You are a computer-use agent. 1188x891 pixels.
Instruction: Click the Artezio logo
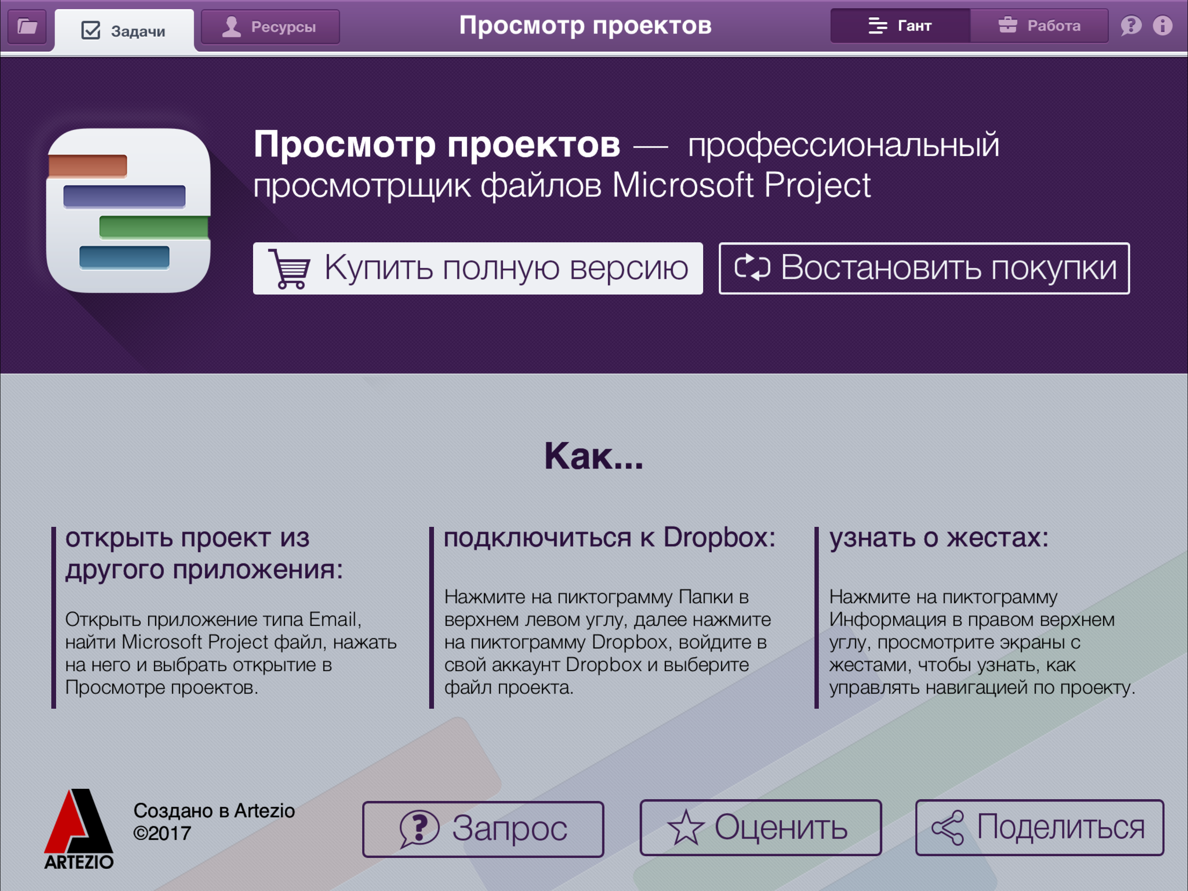coord(78,829)
